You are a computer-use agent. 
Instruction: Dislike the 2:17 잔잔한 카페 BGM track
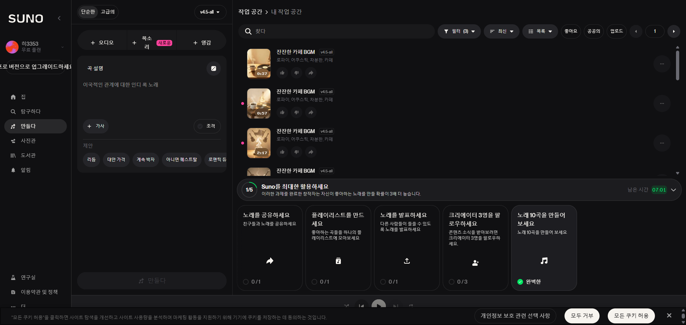(x=297, y=152)
